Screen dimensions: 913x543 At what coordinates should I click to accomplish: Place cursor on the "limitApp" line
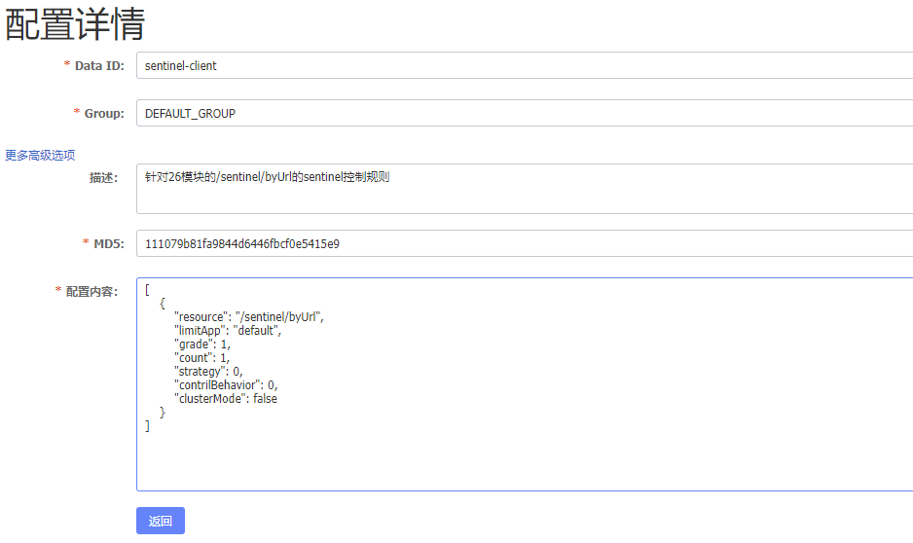227,331
